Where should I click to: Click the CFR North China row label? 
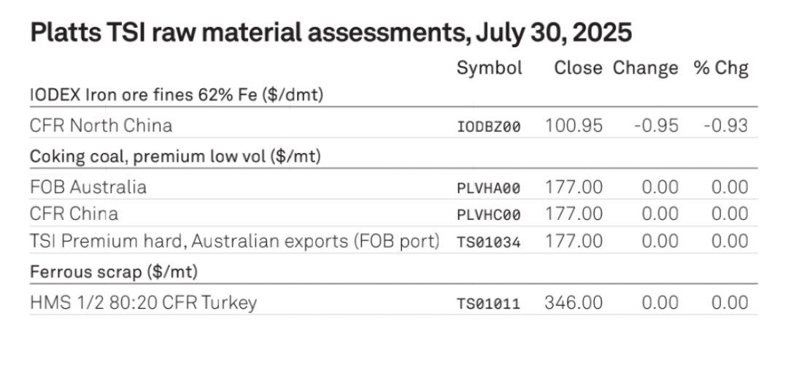(101, 125)
